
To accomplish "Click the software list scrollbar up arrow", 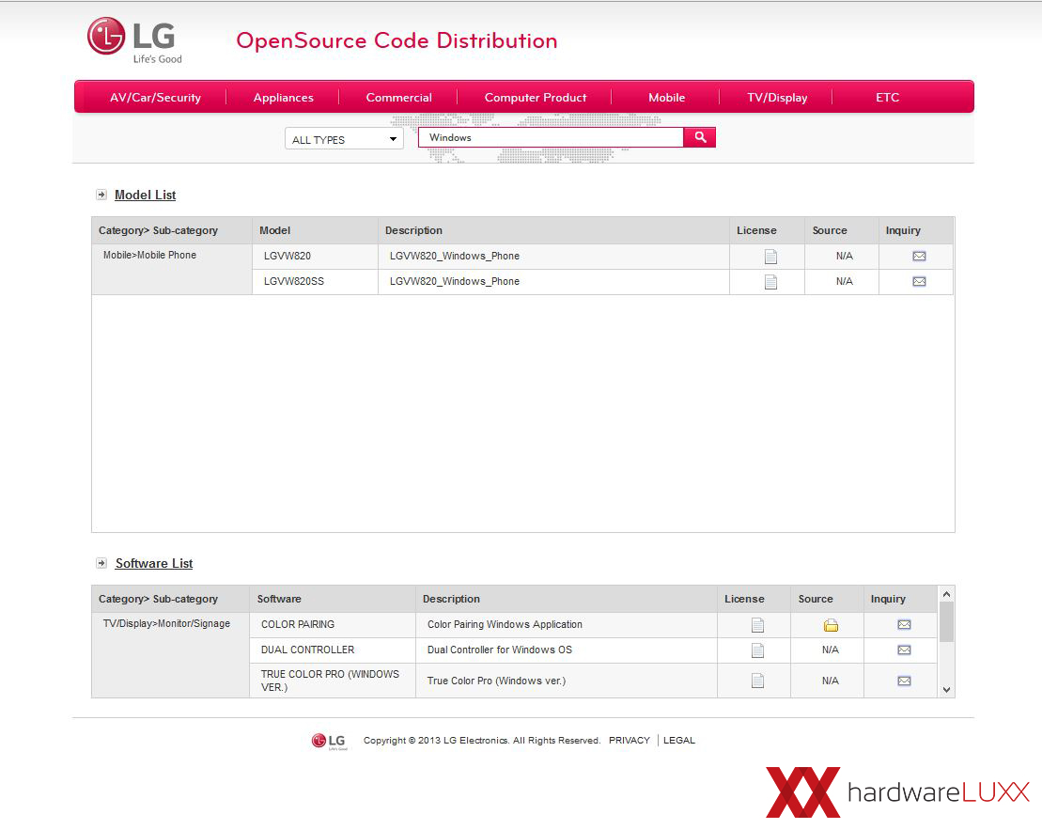I will point(946,594).
